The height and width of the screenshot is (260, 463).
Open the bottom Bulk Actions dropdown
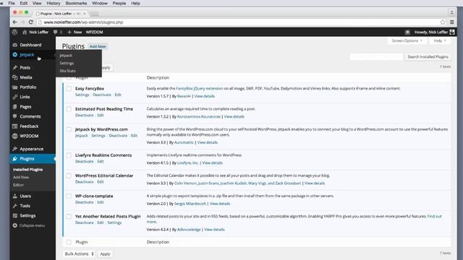coord(79,253)
